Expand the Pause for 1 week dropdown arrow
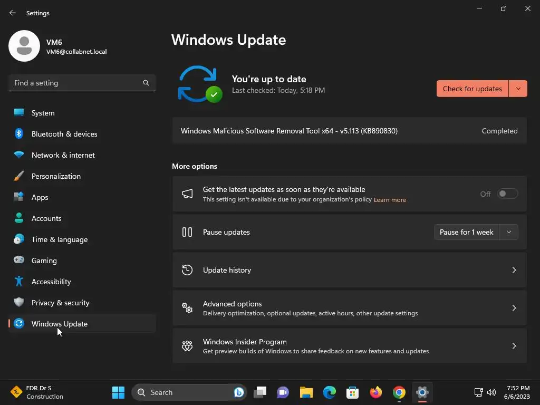540x405 pixels. [x=509, y=232]
